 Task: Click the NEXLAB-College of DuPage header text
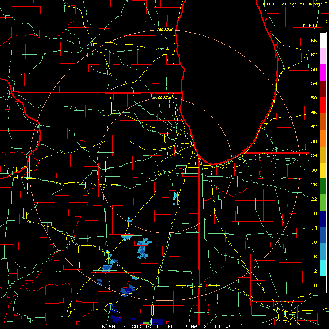pyautogui.click(x=294, y=4)
